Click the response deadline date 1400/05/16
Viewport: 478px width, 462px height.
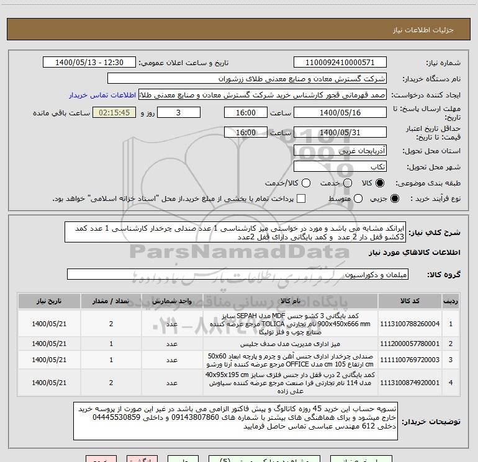tap(340, 113)
